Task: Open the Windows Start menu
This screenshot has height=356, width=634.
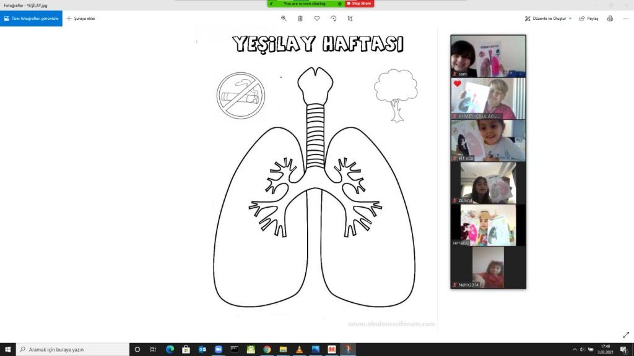Action: tap(7, 349)
